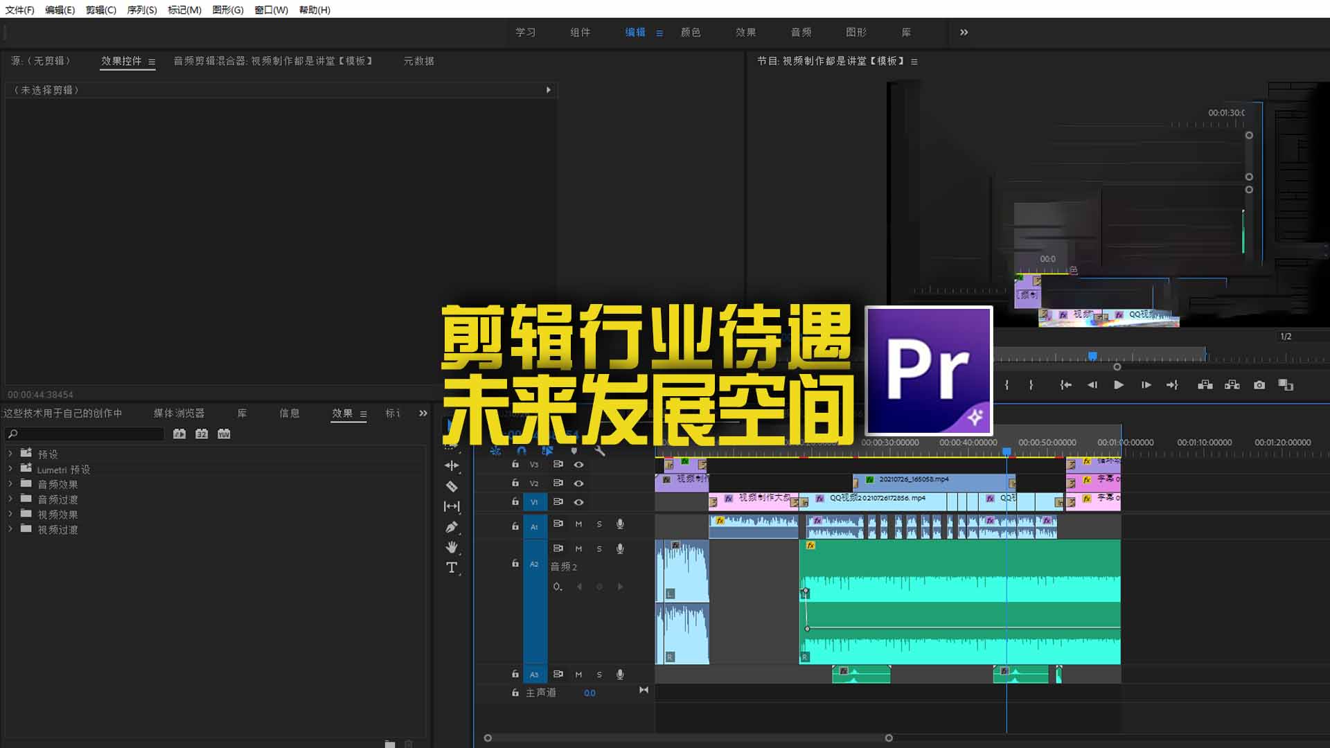Open the comparison view button
1330x748 pixels.
pos(1286,385)
